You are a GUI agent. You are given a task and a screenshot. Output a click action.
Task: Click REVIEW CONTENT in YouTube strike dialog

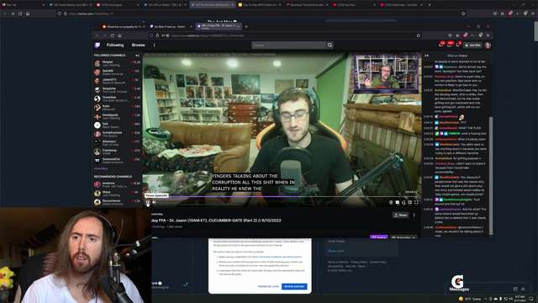coord(294,286)
